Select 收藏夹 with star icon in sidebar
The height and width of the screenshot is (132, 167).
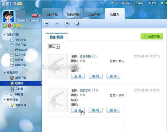21,83
